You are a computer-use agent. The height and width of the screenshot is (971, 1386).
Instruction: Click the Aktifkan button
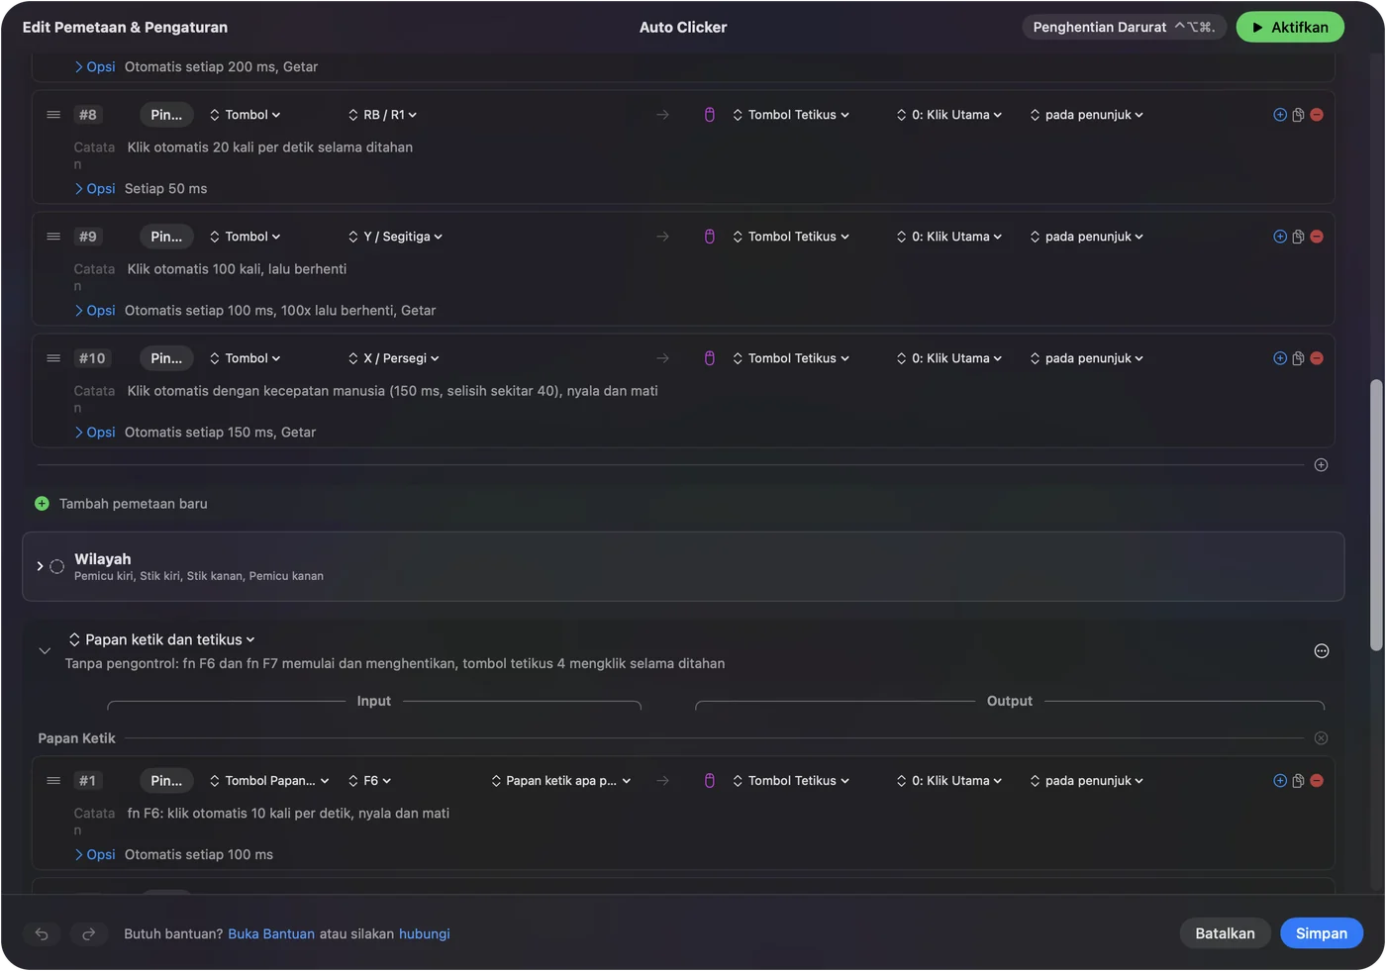pyautogui.click(x=1290, y=27)
